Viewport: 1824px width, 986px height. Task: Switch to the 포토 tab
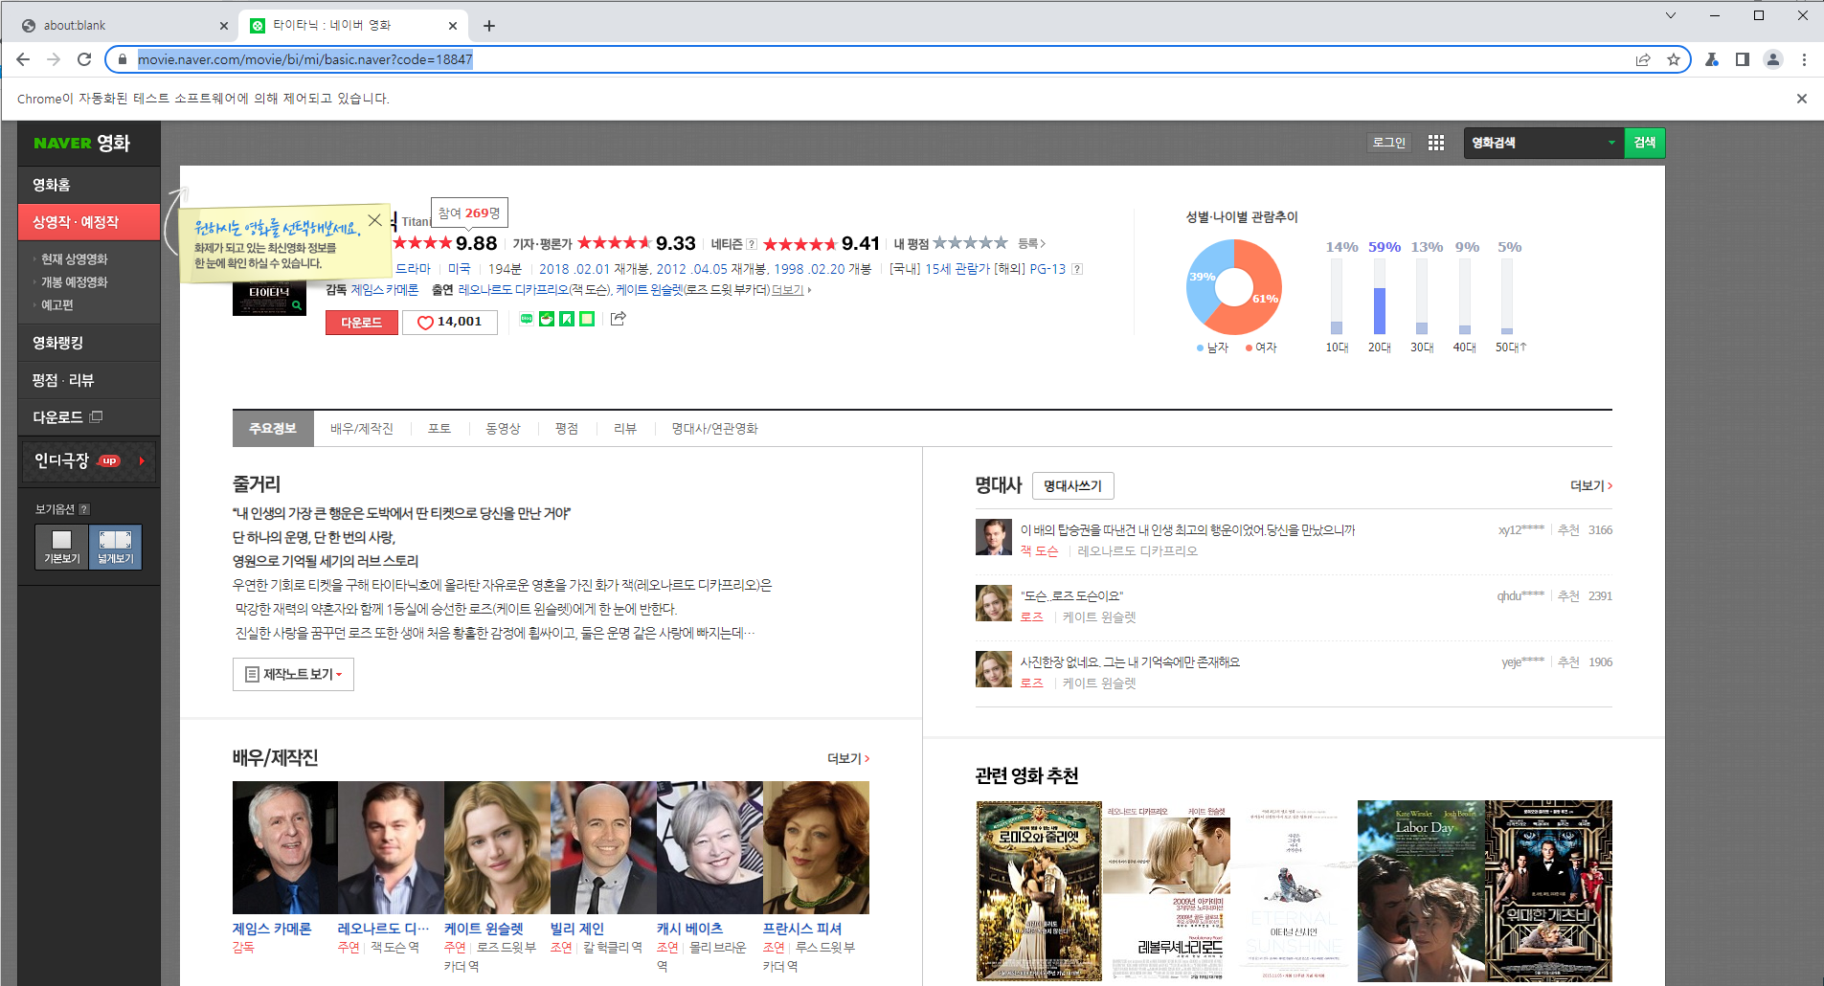pyautogui.click(x=439, y=429)
